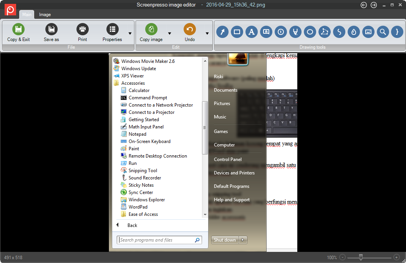Adjust the zoom level slider handle
Screen dimensions: 406x263
point(361,257)
